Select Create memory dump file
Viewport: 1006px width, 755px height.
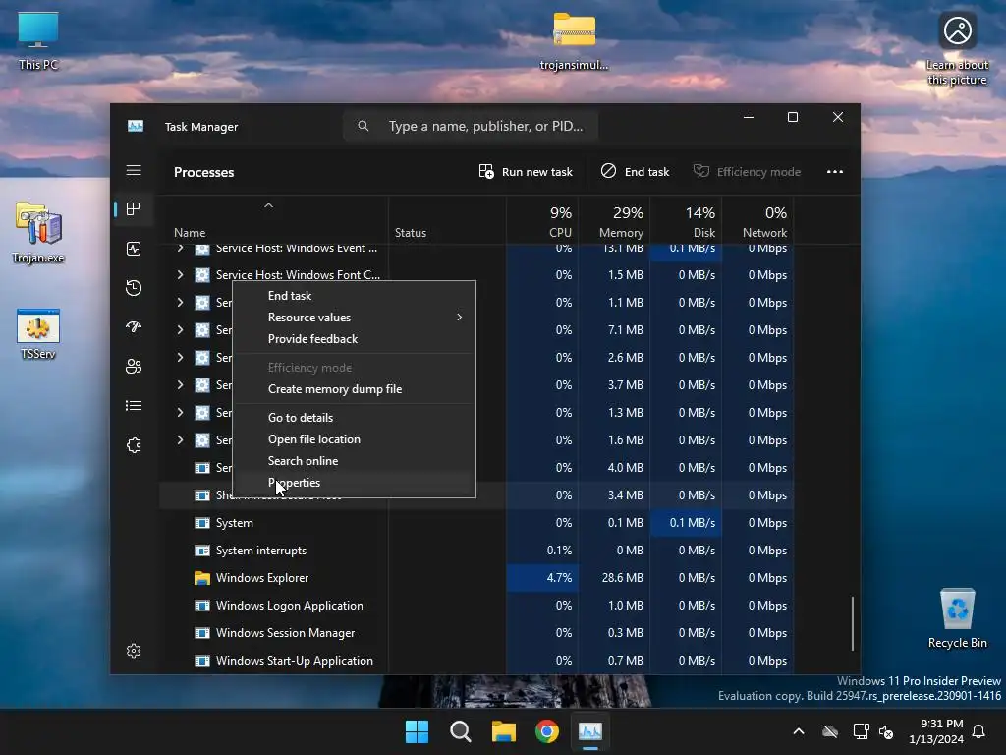pyautogui.click(x=354, y=389)
